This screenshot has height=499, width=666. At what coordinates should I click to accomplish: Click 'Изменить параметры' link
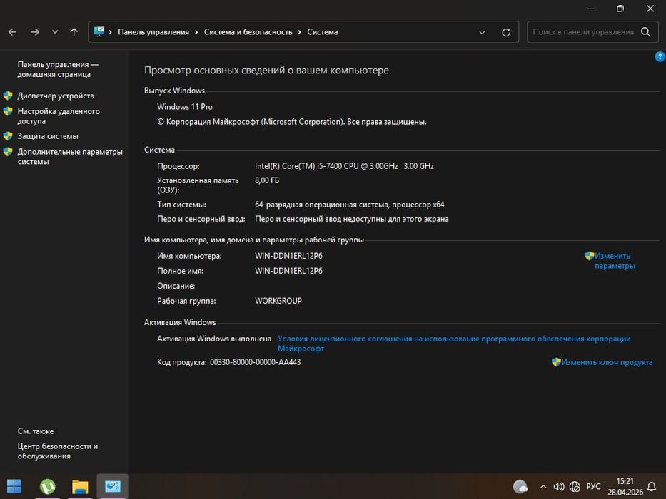tap(615, 261)
